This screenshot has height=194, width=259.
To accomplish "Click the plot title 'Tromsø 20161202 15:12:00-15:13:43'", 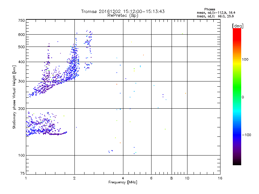I will pyautogui.click(x=123, y=11).
